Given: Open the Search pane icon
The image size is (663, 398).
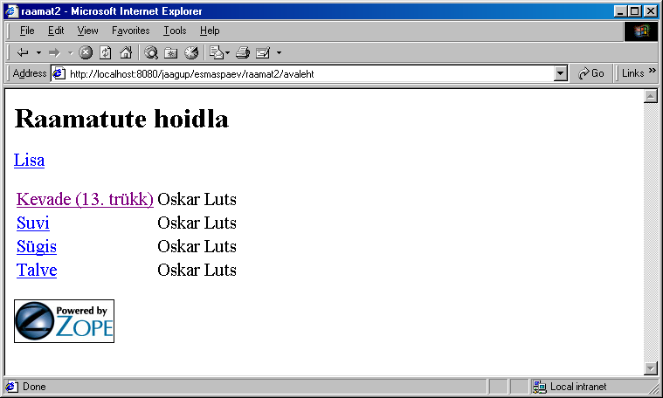Looking at the screenshot, I should pyautogui.click(x=151, y=52).
